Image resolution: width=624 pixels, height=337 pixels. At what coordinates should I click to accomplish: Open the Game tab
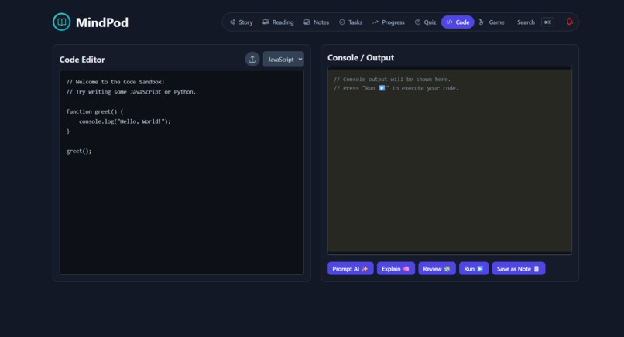pyautogui.click(x=492, y=22)
